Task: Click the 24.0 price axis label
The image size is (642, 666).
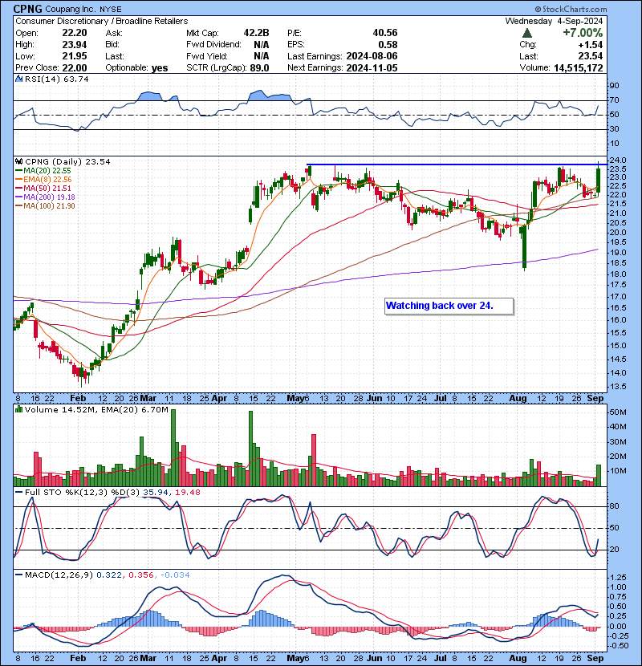Action: pos(617,160)
